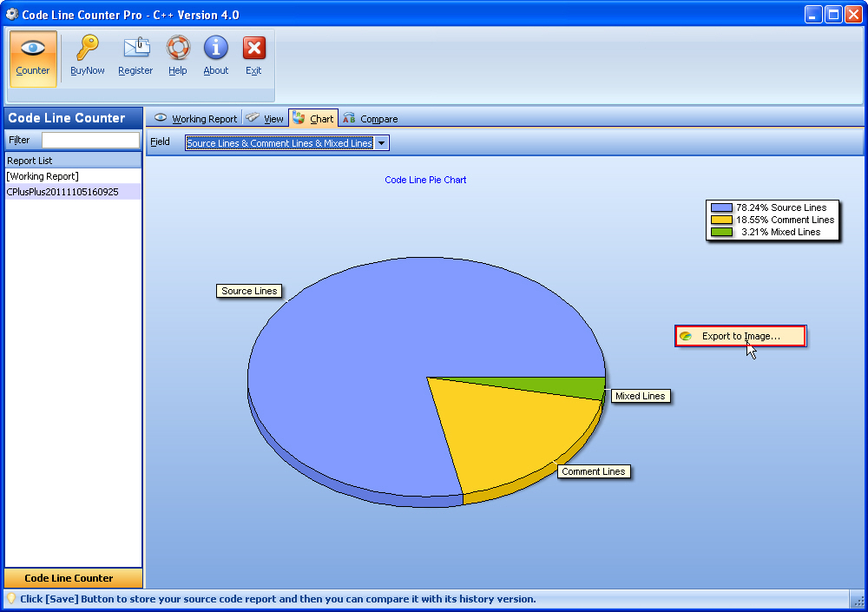Click blue Source Lines legend swatch
Image resolution: width=868 pixels, height=612 pixels.
tap(721, 207)
